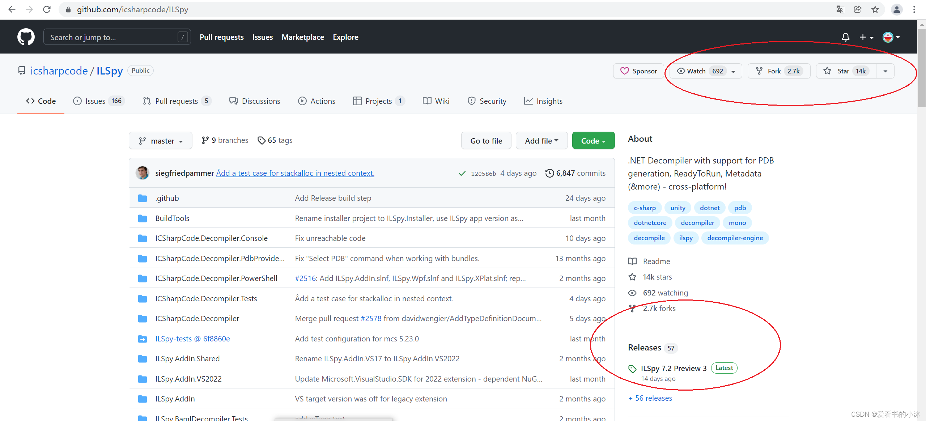Sponsor the icsharpcode project
This screenshot has width=926, height=421.
[639, 71]
